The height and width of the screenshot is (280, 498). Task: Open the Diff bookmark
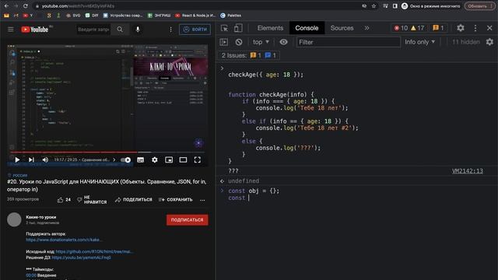click(x=92, y=16)
